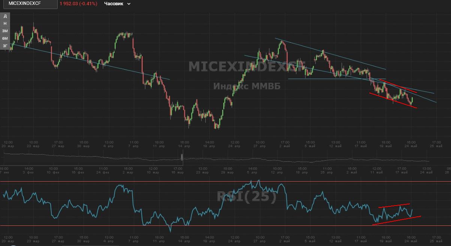Screen dimensions: 451x246
Task: Set chart range to 3Г
Action: point(5,46)
